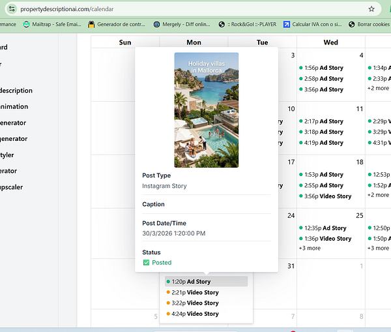Open the 2:58p Ad Story on Wednesday 4

321,79
